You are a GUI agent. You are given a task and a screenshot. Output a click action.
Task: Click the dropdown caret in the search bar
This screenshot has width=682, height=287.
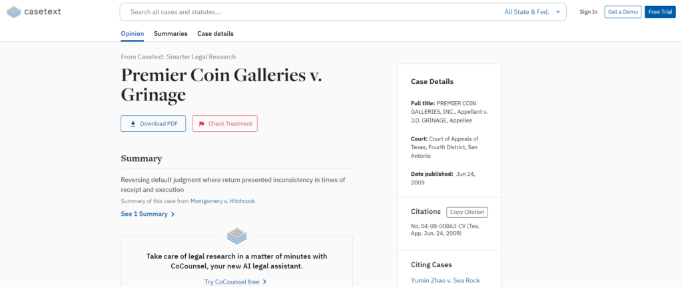click(x=558, y=12)
